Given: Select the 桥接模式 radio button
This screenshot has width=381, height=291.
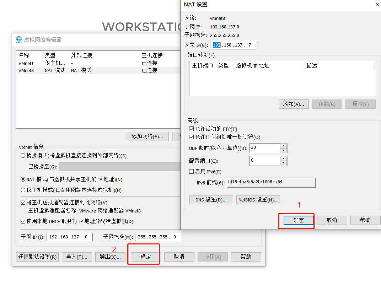Looking at the screenshot, I should click(x=22, y=156).
